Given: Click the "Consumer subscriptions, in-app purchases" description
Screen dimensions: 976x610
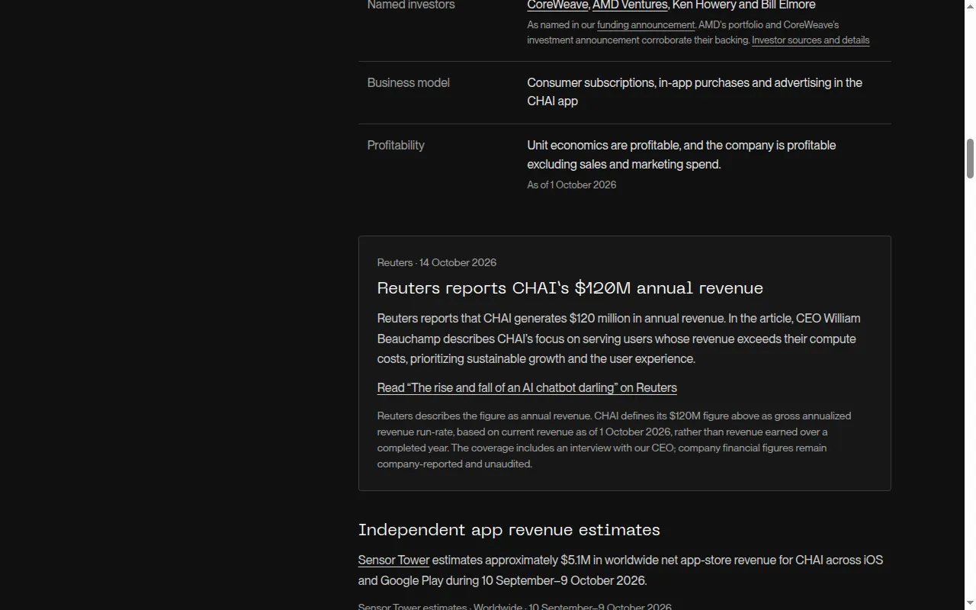Looking at the screenshot, I should pos(695,91).
